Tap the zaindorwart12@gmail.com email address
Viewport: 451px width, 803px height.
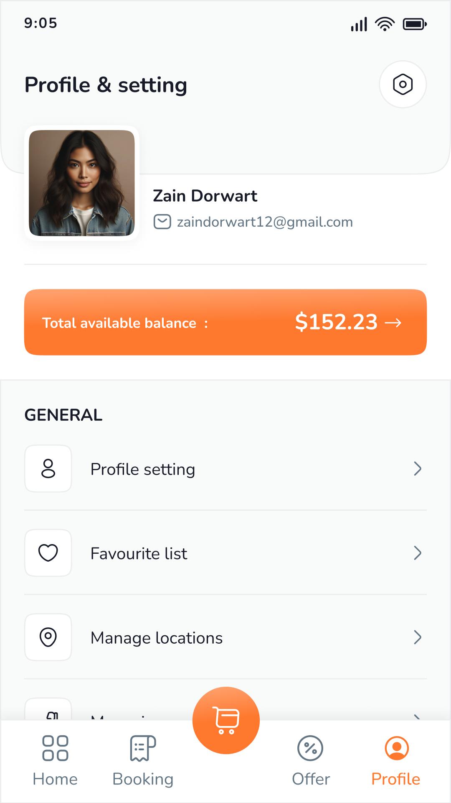(265, 222)
